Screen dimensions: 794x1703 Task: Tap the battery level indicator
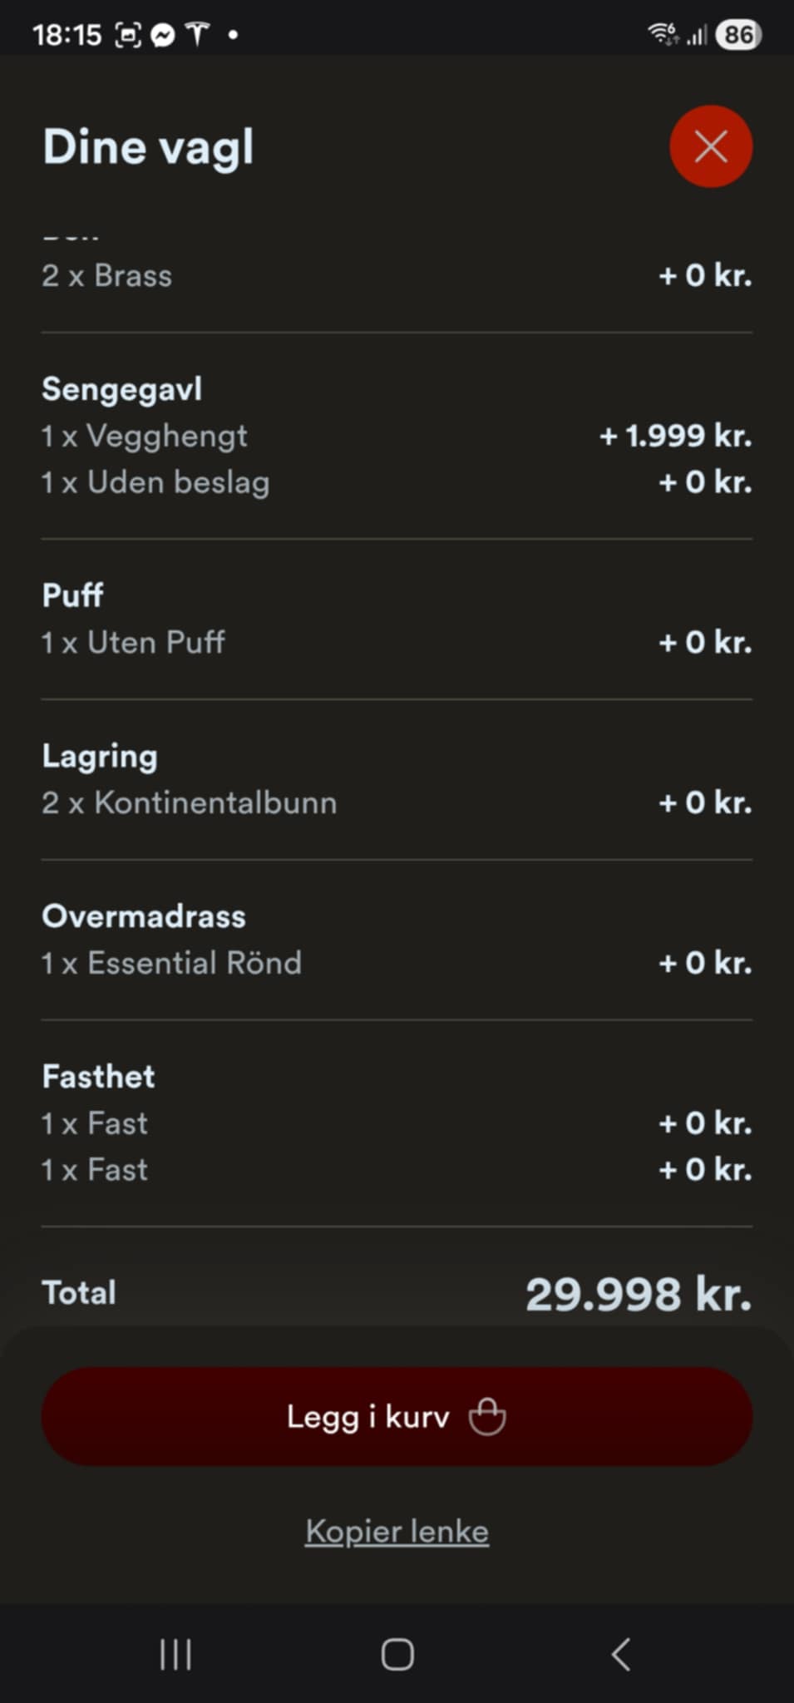pos(737,35)
